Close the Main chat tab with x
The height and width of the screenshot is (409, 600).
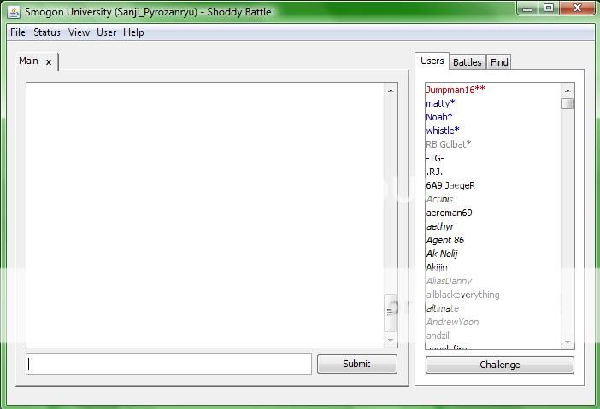click(x=49, y=61)
